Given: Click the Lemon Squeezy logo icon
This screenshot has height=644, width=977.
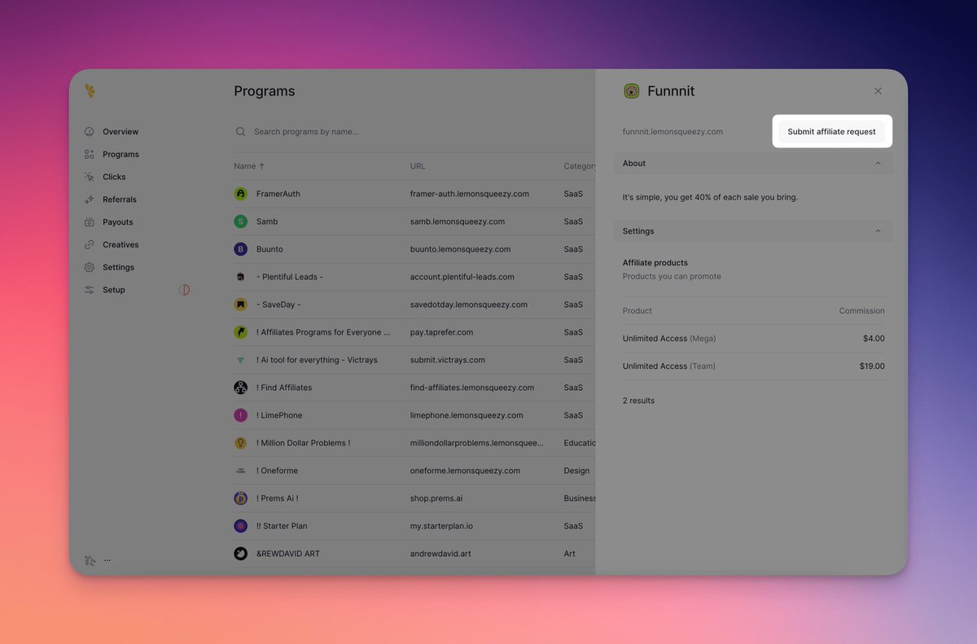Looking at the screenshot, I should (x=90, y=91).
